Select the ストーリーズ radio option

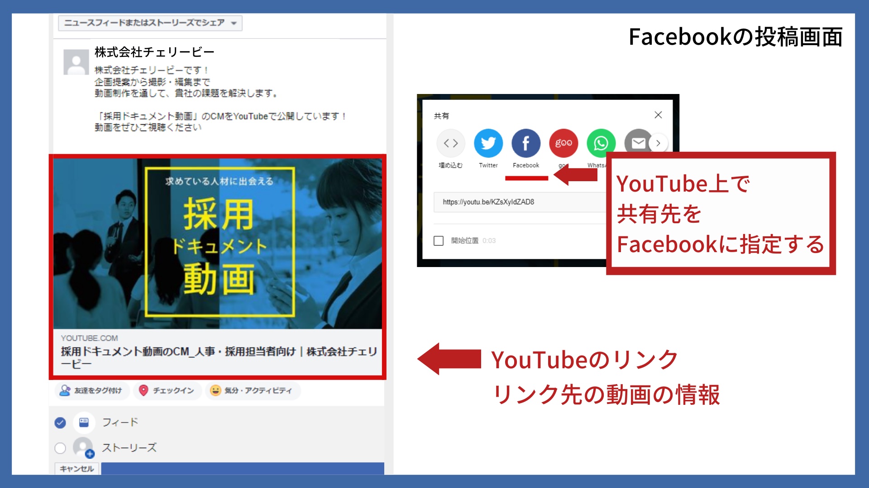(x=60, y=448)
